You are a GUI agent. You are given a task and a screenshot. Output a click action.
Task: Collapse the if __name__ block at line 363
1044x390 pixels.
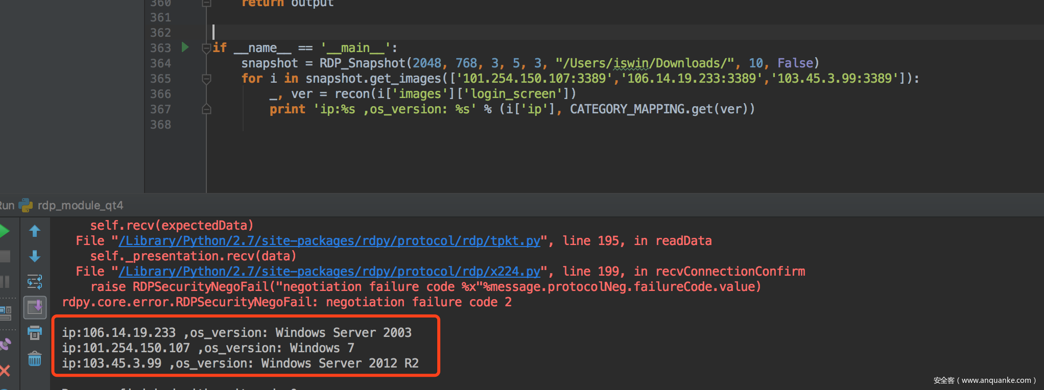(206, 48)
